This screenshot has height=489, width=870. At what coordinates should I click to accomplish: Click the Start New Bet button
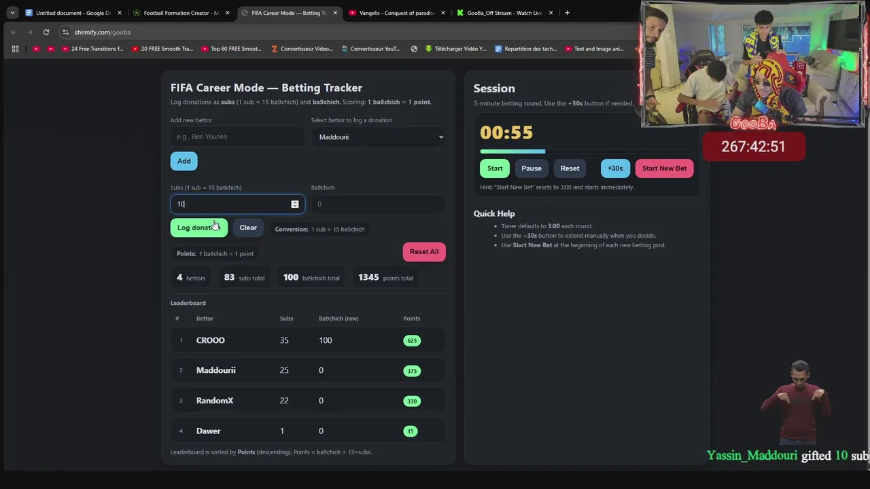(x=664, y=168)
